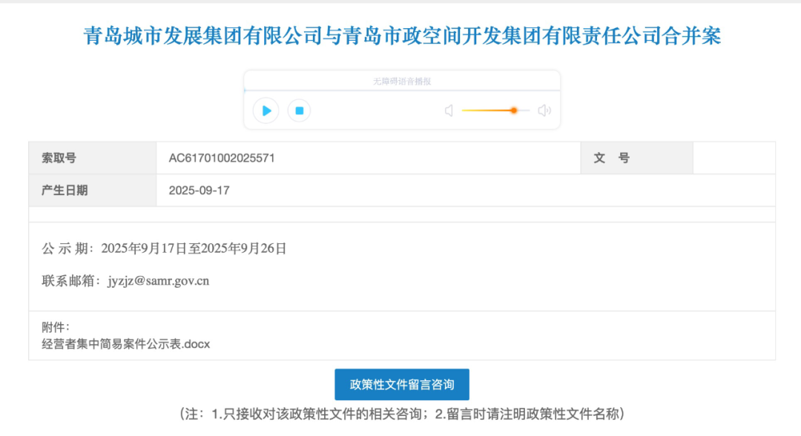Click the 附件 label

[x=56, y=327]
